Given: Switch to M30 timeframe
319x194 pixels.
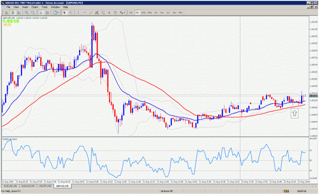Looking at the screenshot, I should click(x=150, y=13).
